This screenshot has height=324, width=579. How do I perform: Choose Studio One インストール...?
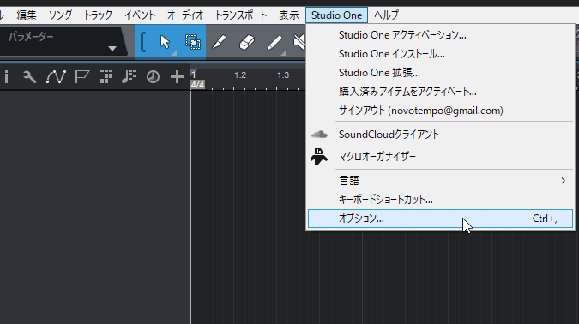point(440,54)
